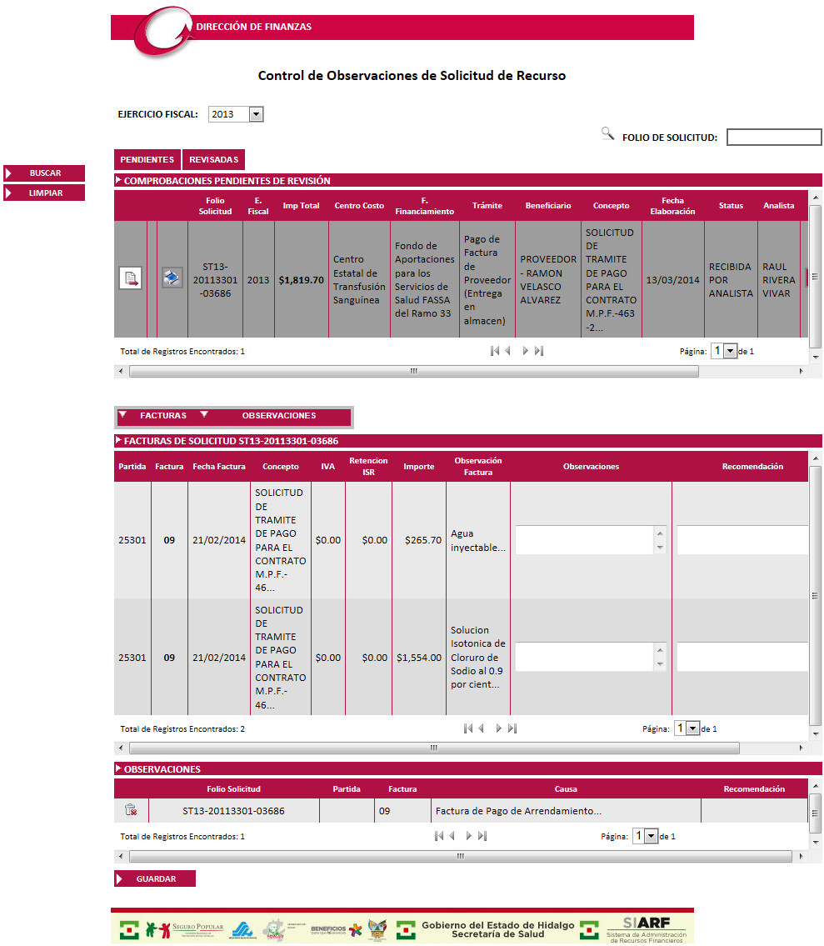Sort by Folio Solicitud column header
824x946 pixels.
pyautogui.click(x=215, y=206)
